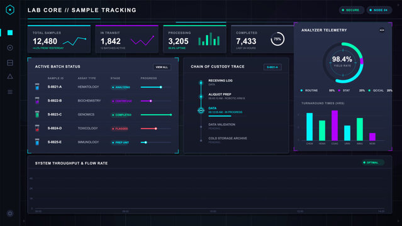Click the Hematology assay cell

(88, 87)
